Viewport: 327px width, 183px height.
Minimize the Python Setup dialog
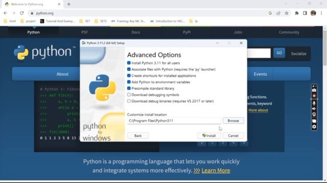click(x=217, y=43)
